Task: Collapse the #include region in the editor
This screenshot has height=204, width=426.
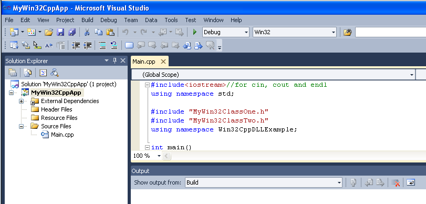Action: pos(147,85)
